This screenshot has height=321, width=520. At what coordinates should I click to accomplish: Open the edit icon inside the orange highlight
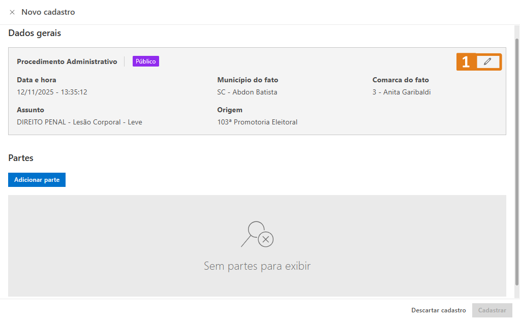(x=487, y=61)
